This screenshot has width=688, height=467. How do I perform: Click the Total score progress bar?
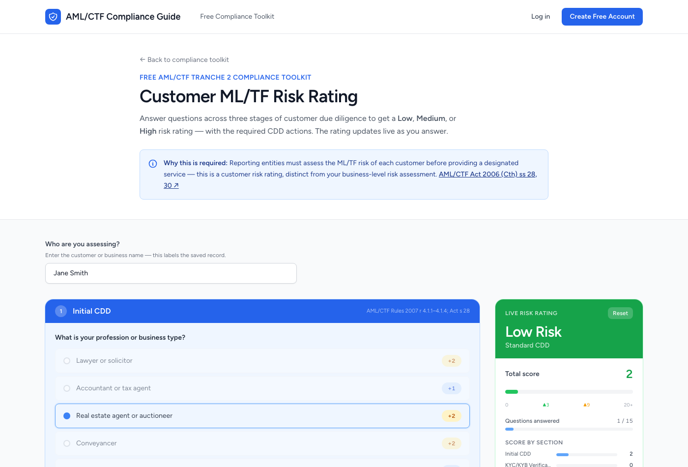pyautogui.click(x=569, y=392)
